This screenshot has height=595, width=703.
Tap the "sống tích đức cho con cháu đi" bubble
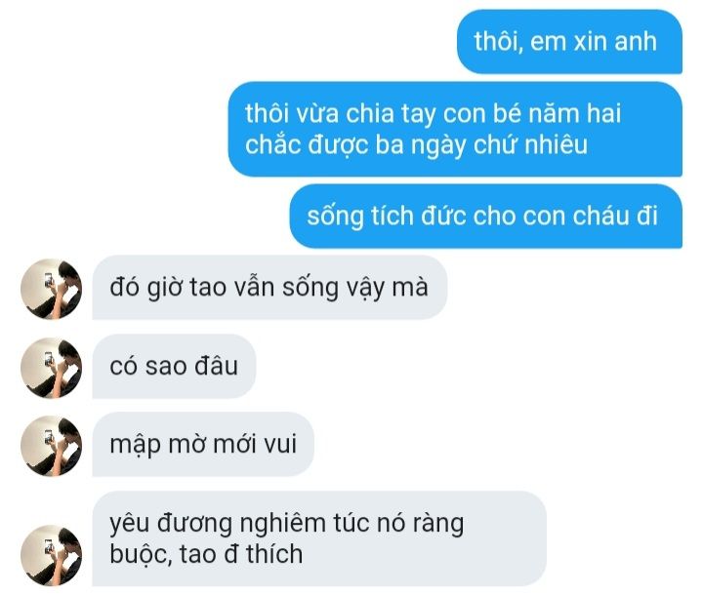click(x=486, y=216)
